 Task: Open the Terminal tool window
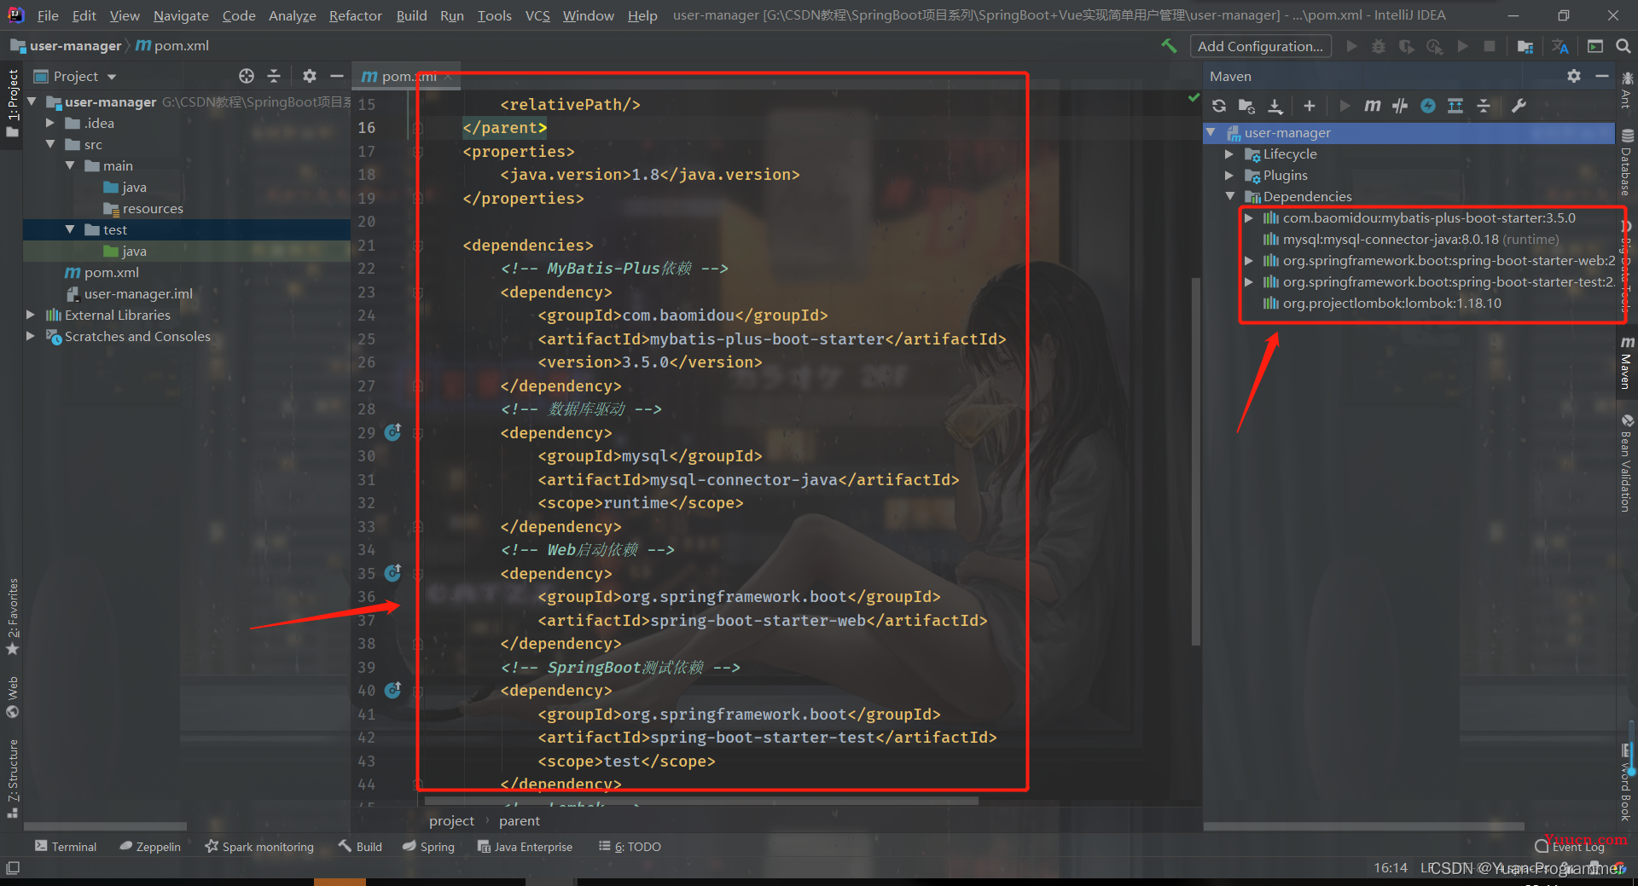pyautogui.click(x=66, y=846)
